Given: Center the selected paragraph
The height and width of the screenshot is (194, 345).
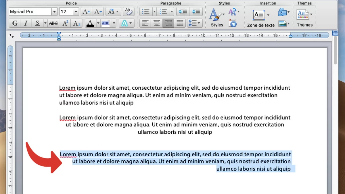Looking at the screenshot, I should click(157, 23).
